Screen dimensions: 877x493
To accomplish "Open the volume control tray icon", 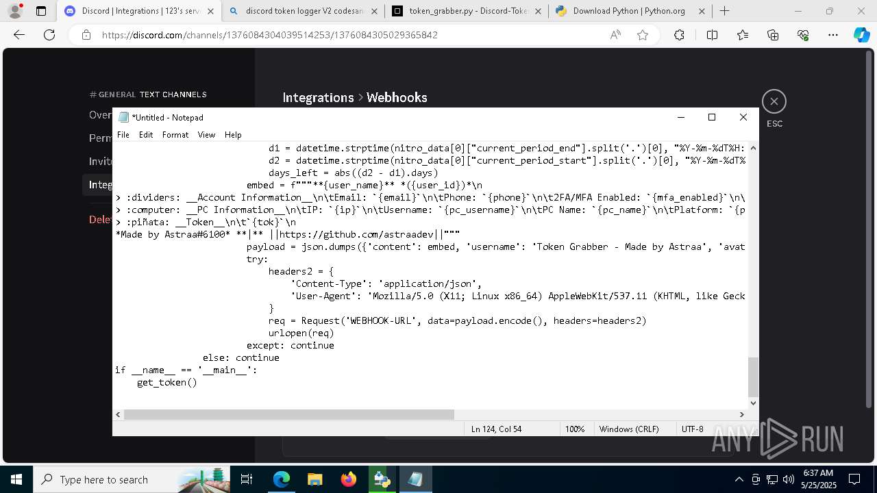I will 789,479.
